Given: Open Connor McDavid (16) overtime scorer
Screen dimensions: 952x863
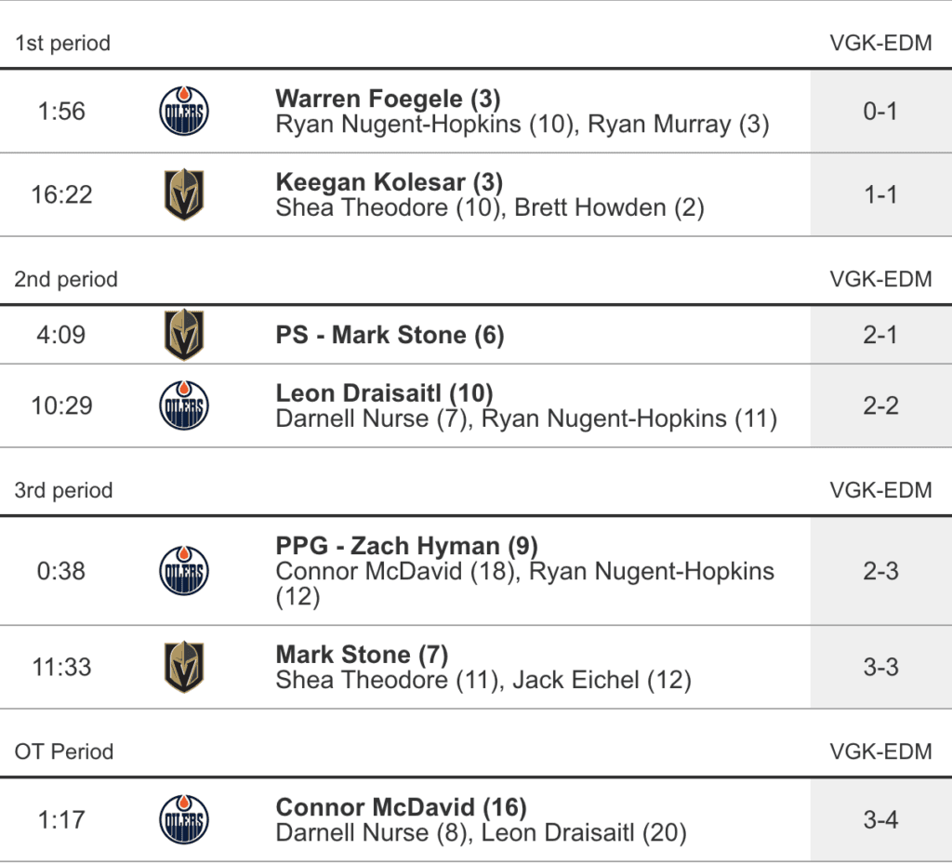Looking at the screenshot, I should pos(401,807).
